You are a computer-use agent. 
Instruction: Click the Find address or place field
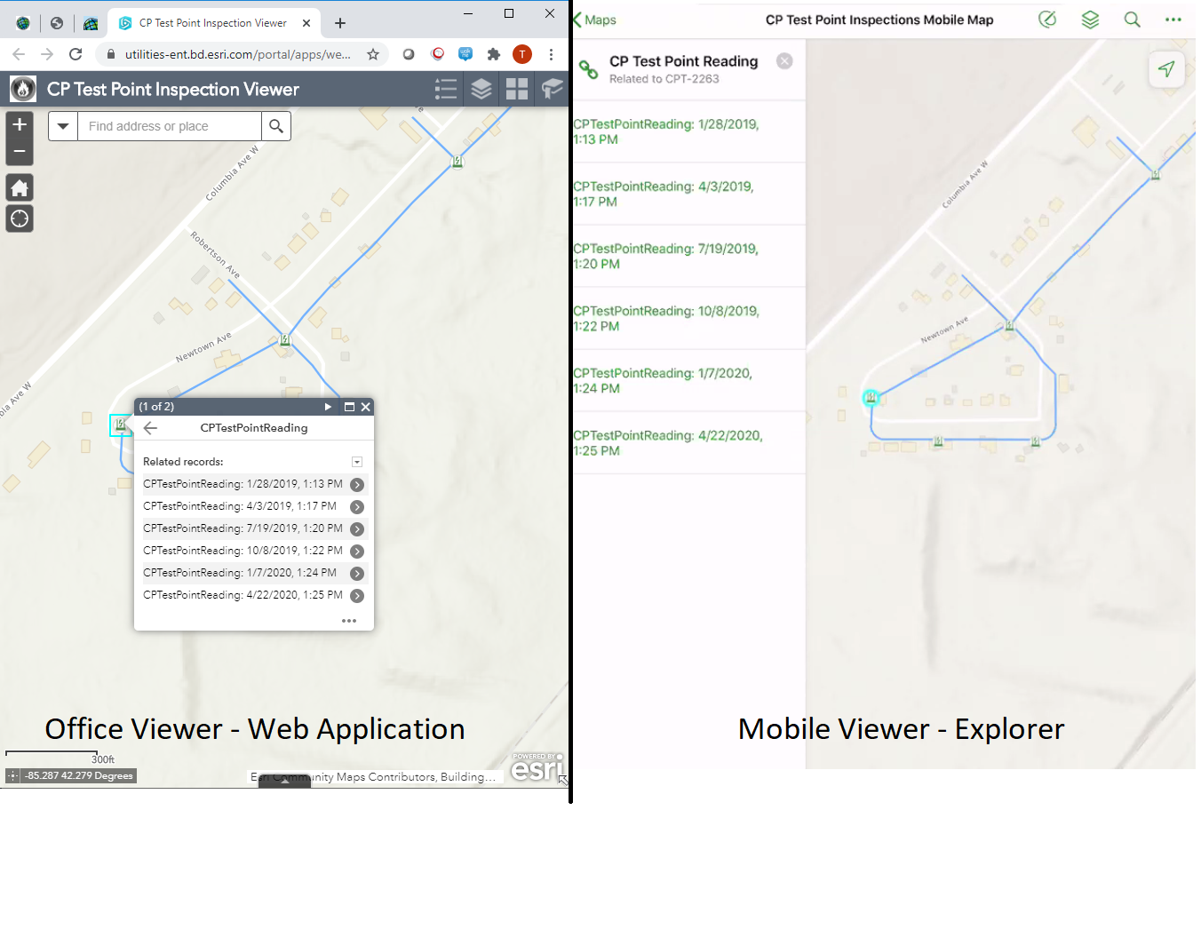pos(171,126)
